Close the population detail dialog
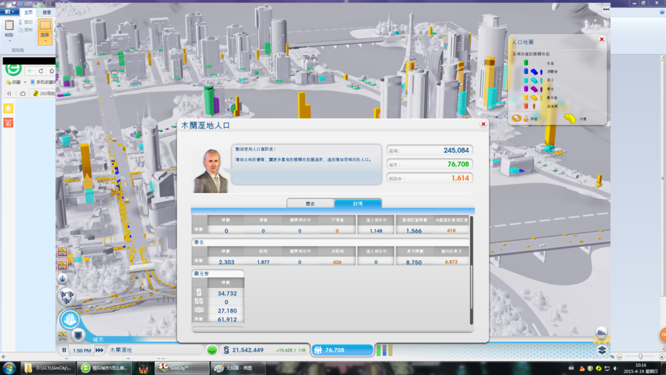This screenshot has height=375, width=666. [483, 124]
